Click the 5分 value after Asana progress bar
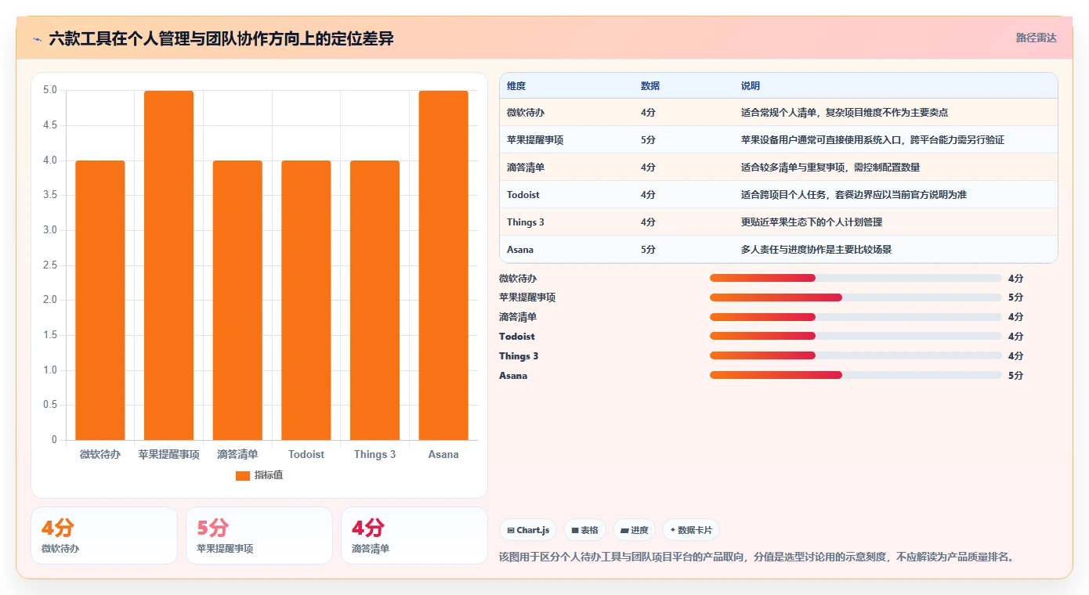The height and width of the screenshot is (595, 1089). [x=1015, y=376]
